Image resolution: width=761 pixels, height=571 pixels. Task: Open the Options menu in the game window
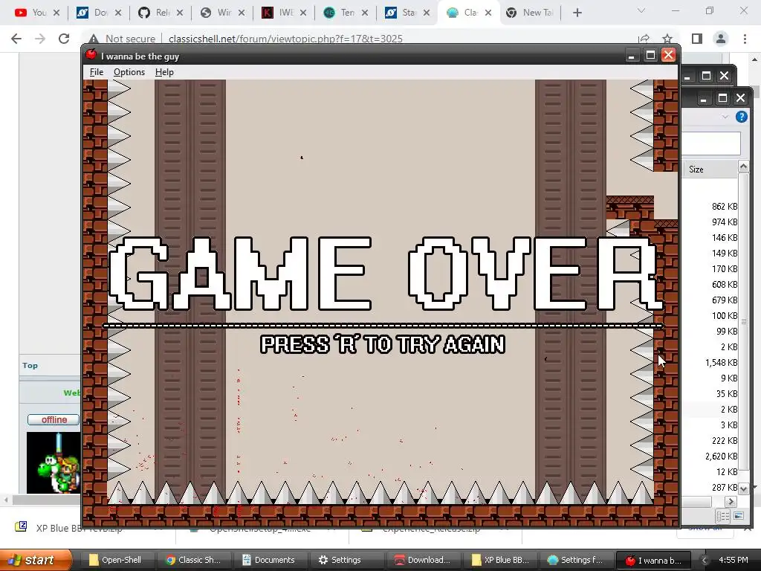click(x=129, y=72)
